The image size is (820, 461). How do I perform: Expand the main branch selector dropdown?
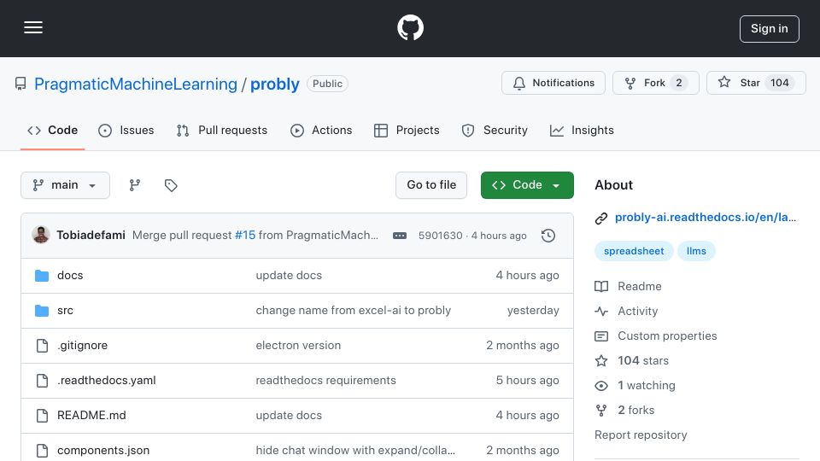coord(66,185)
